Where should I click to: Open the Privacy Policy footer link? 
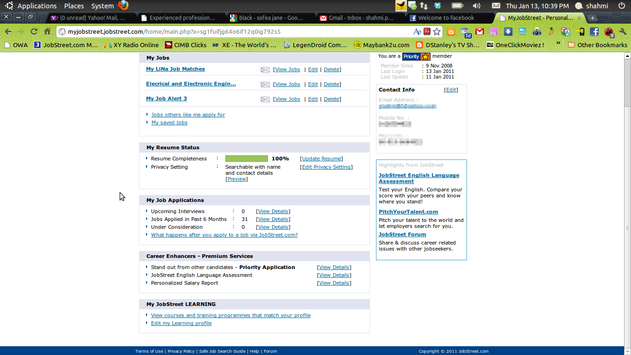181,351
